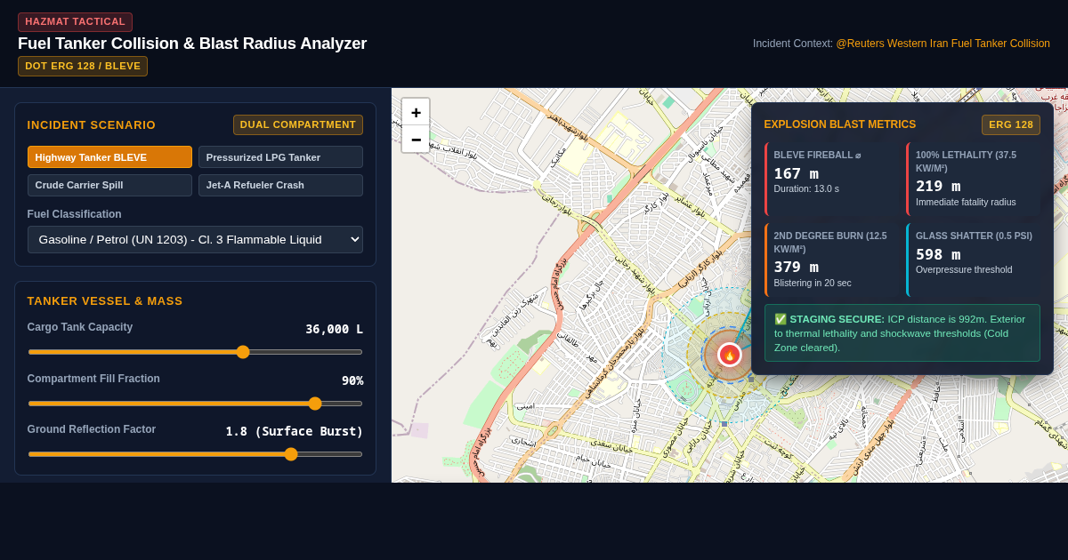Click the Explosion Blast Metrics heading
The image size is (1068, 560).
click(x=839, y=124)
